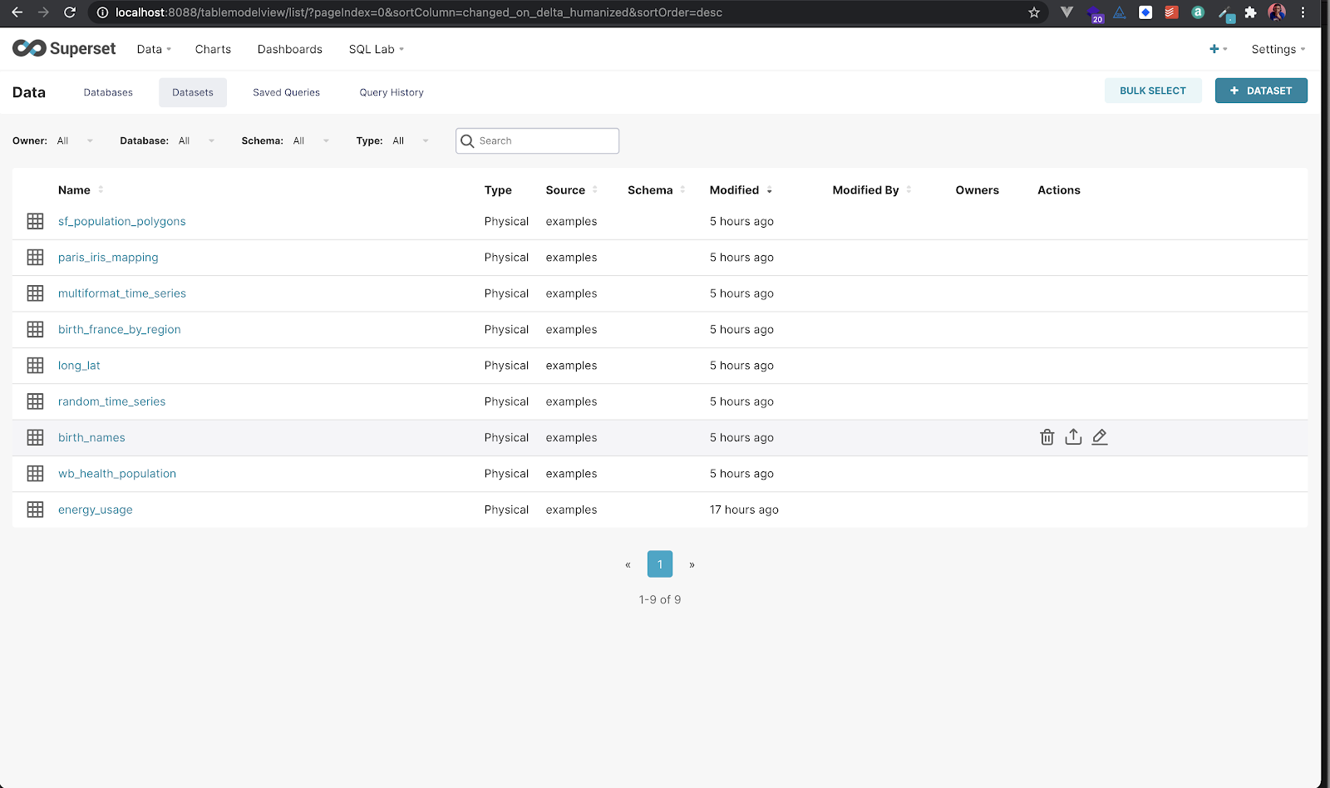Open the new content plus menu in header

tap(1216, 49)
